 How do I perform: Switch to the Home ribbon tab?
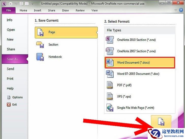[x=23, y=10]
